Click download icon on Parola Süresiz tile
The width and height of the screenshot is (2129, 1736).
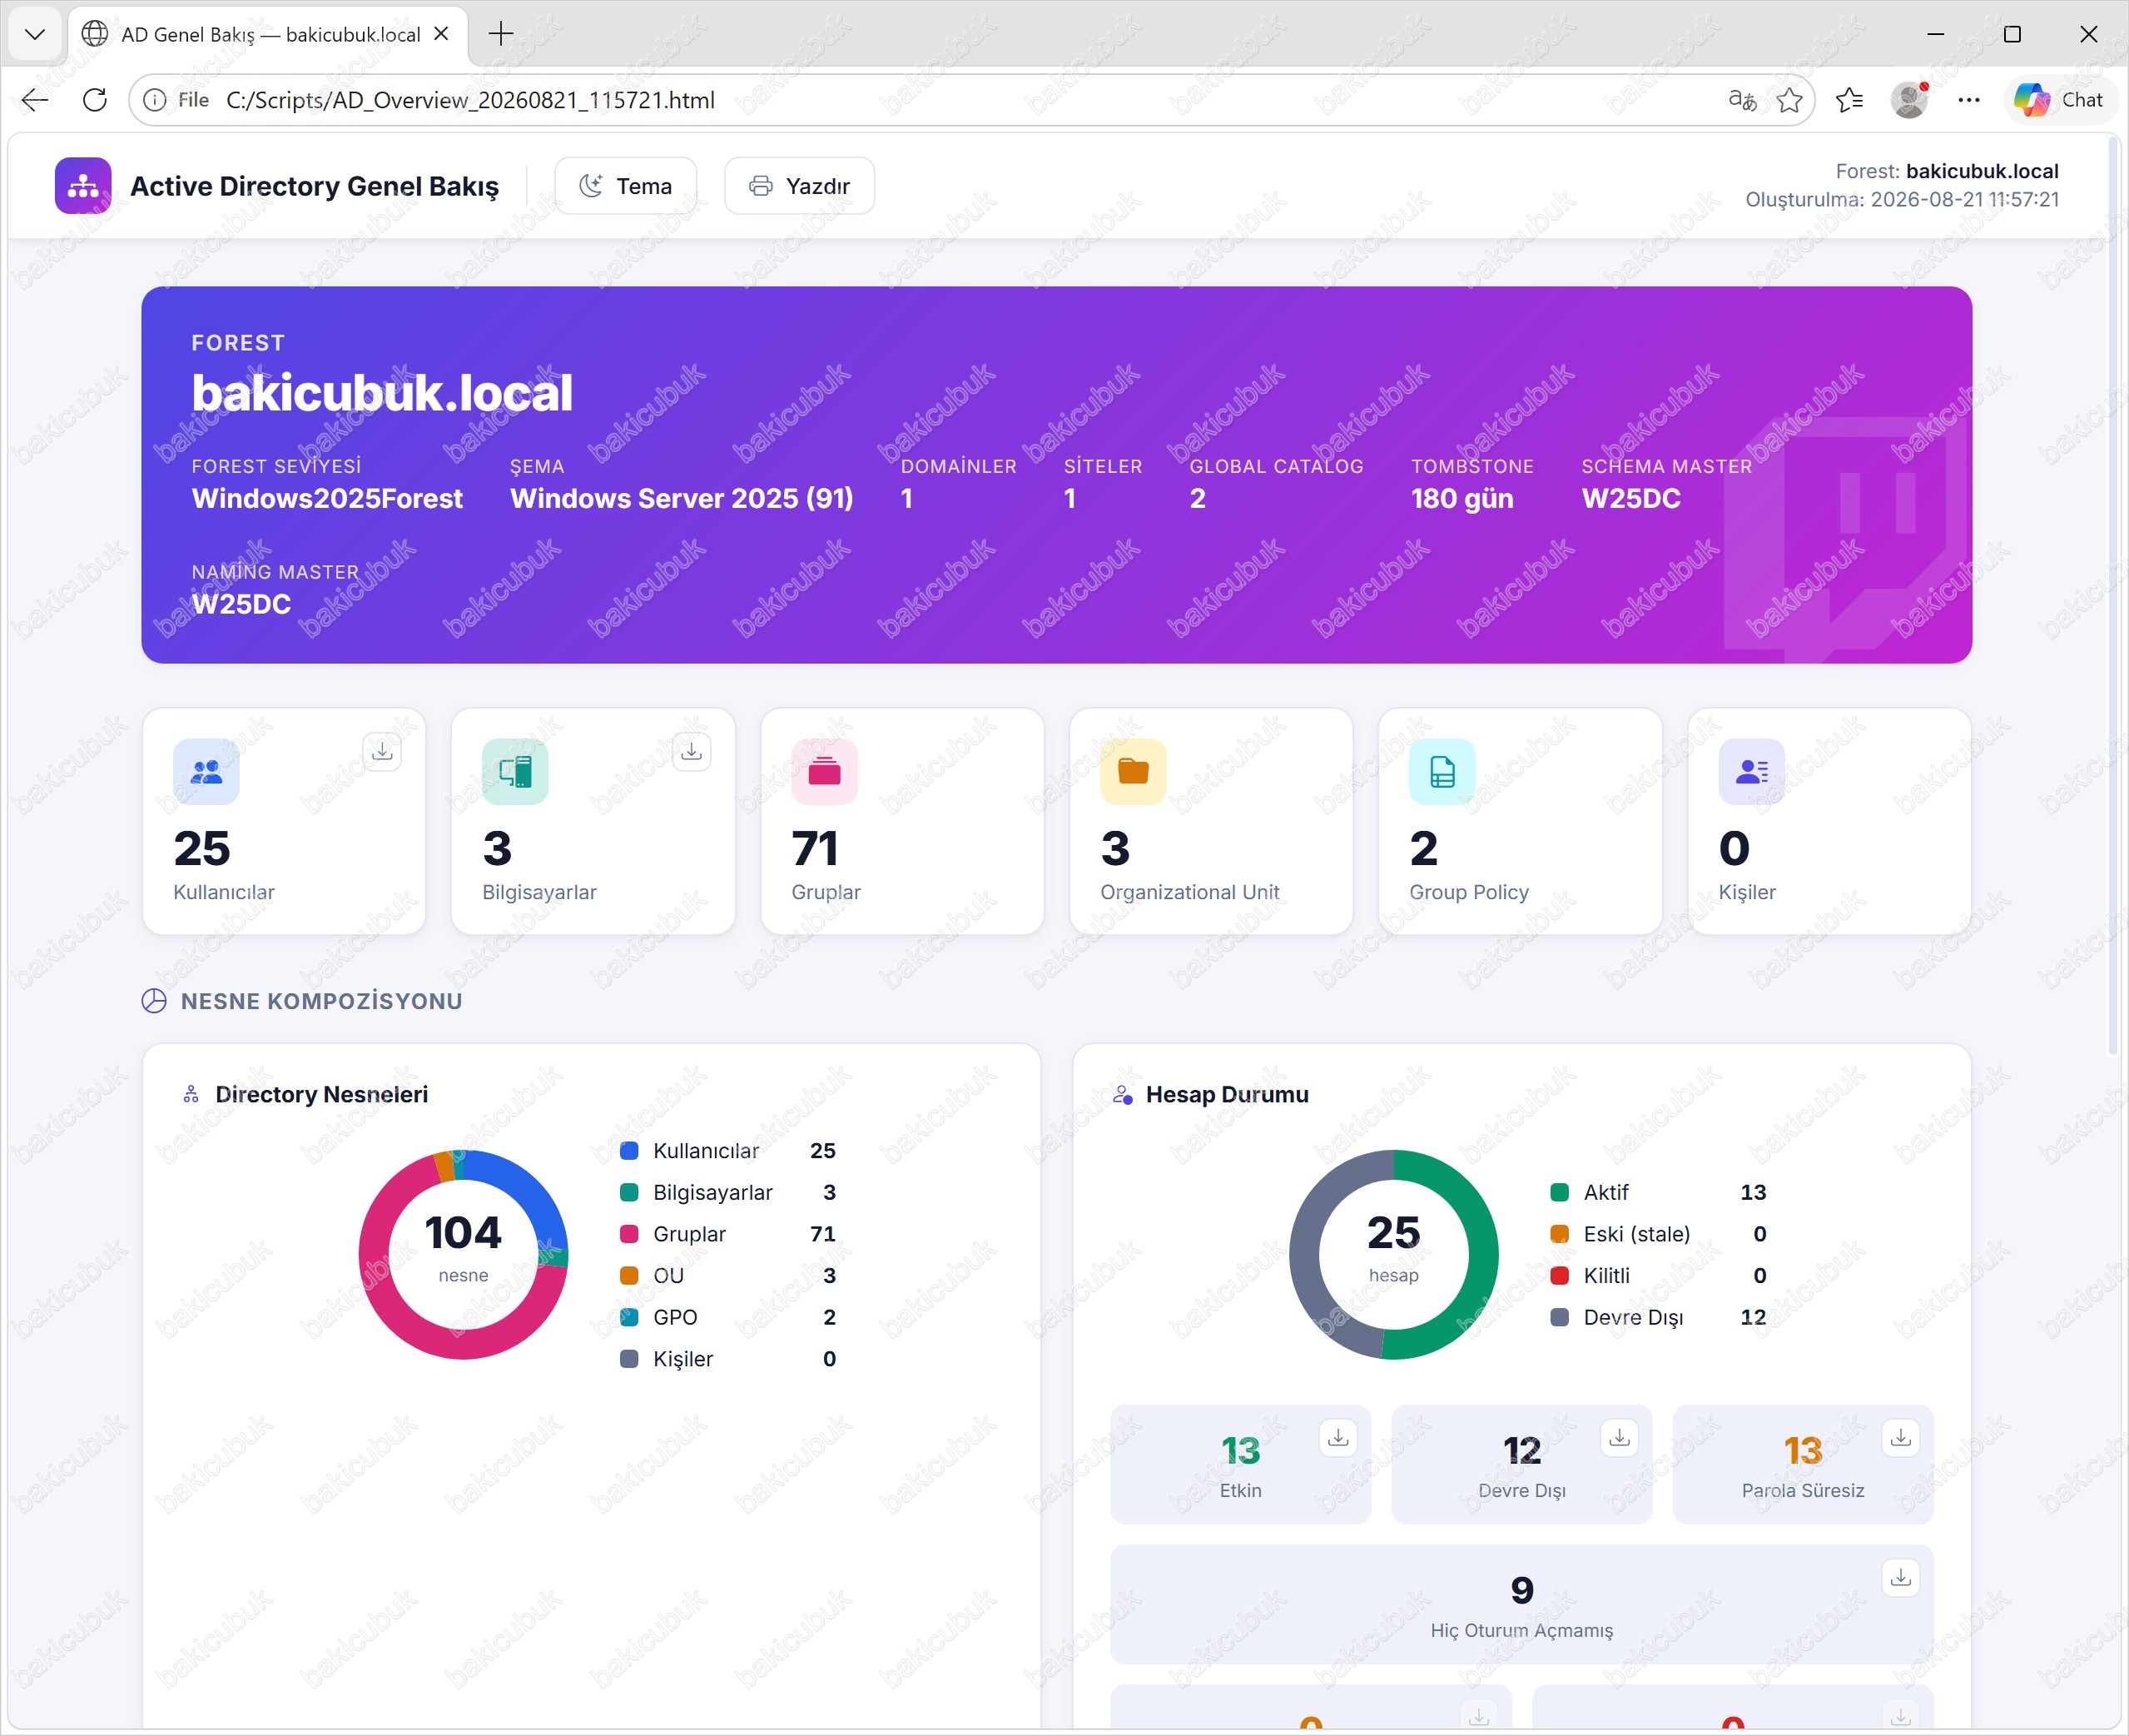pos(1900,1438)
